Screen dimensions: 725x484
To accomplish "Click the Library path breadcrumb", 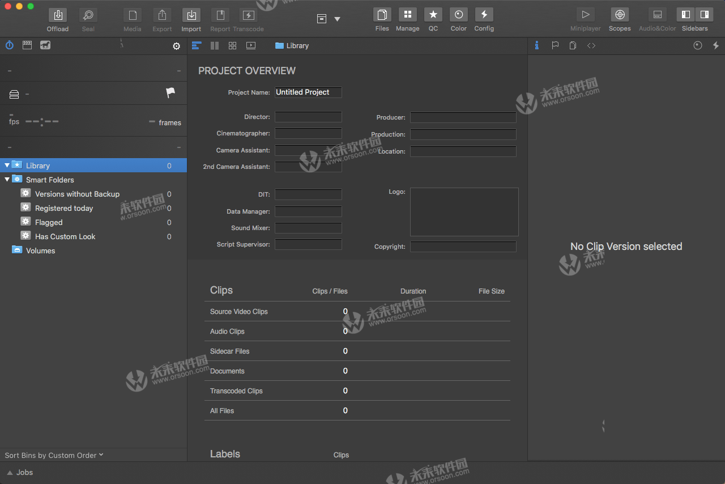I will (292, 46).
